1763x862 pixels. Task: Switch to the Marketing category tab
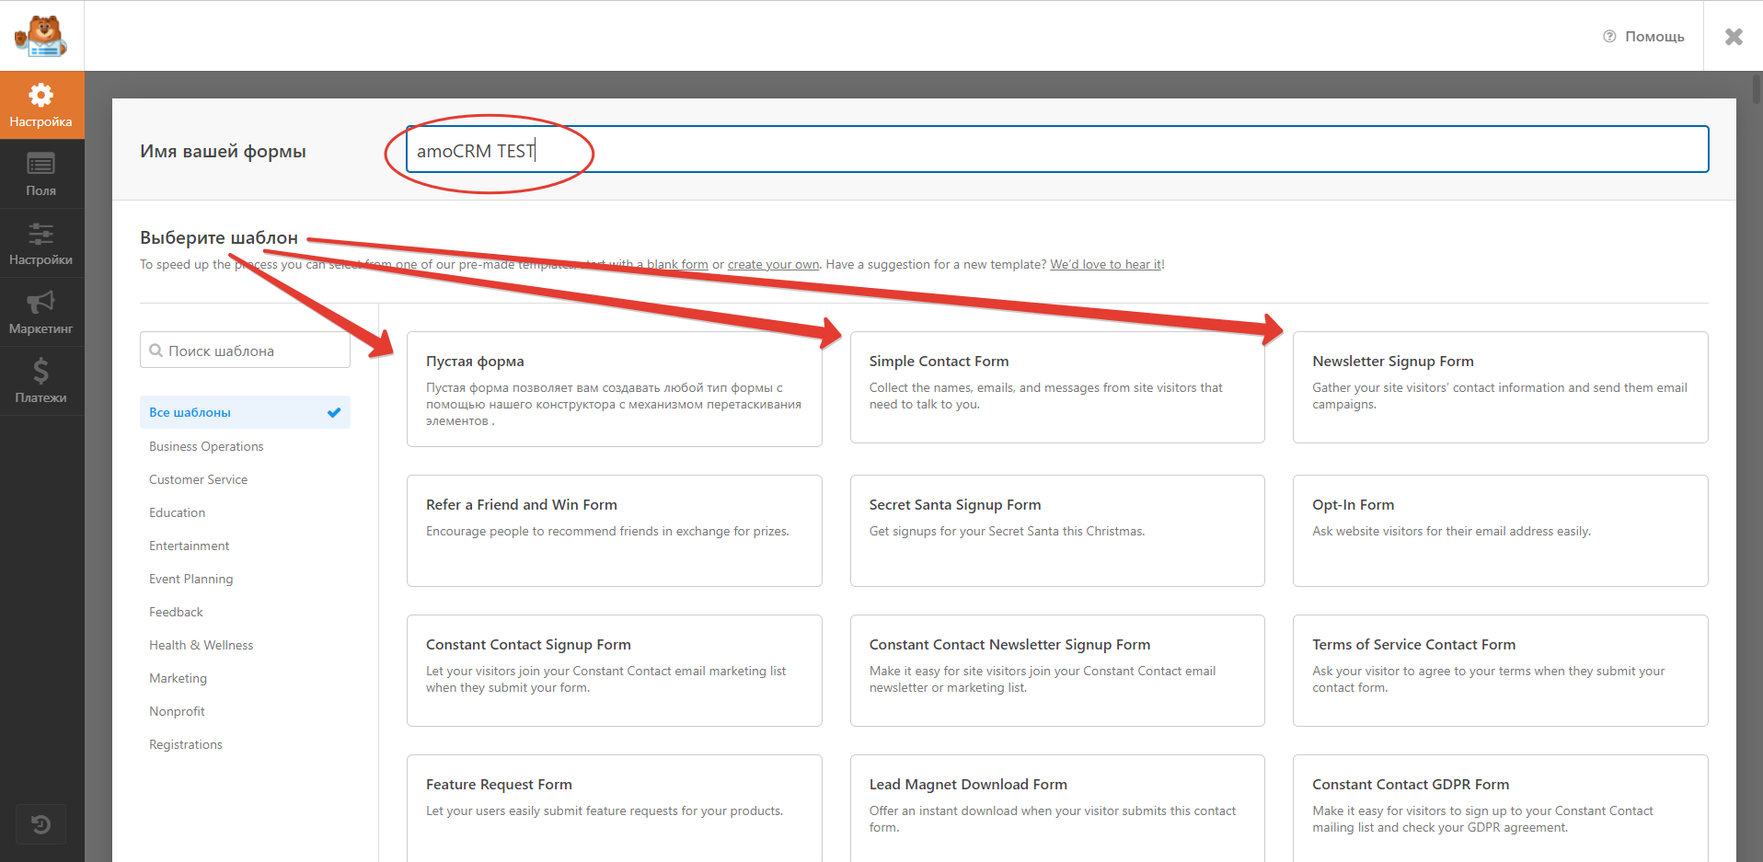coord(178,678)
